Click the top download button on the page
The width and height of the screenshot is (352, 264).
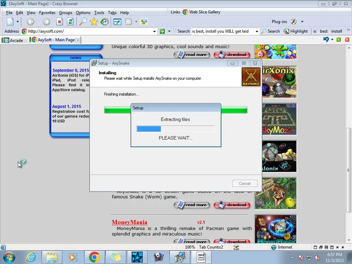(232, 55)
